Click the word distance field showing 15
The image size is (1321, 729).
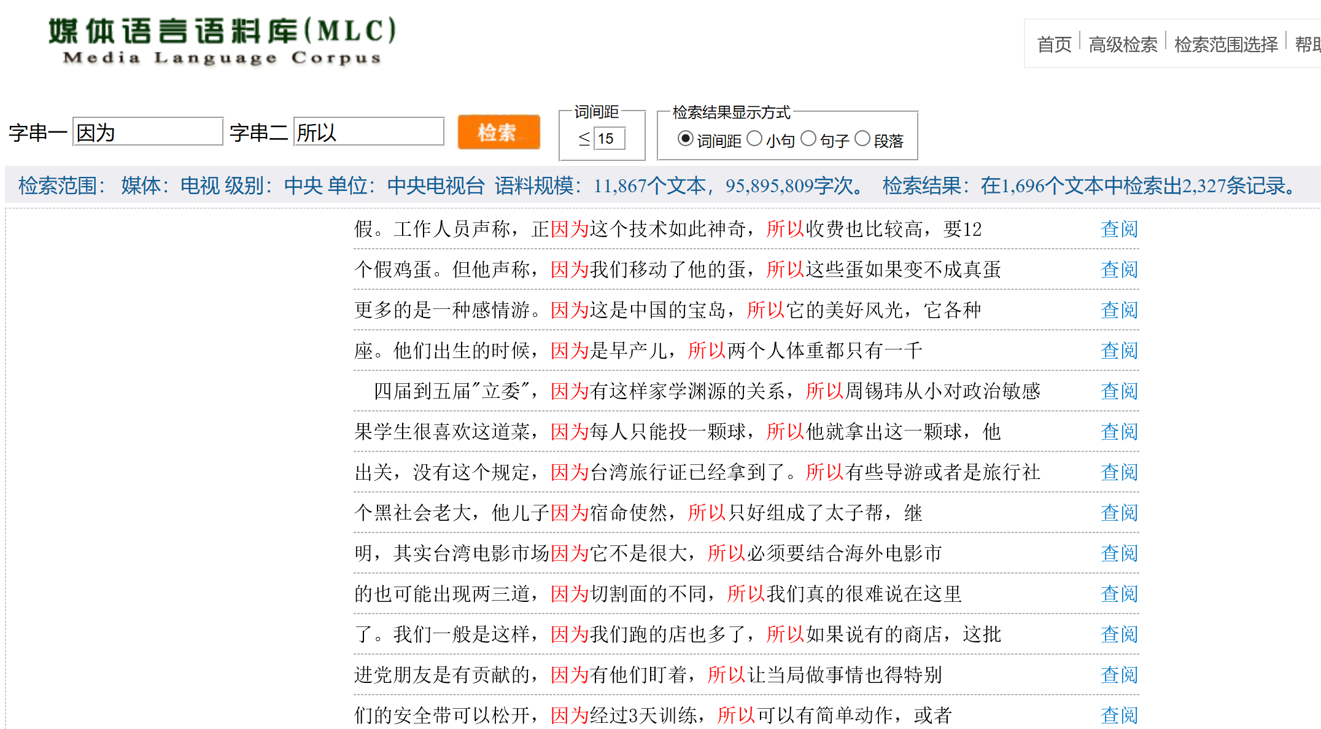609,139
